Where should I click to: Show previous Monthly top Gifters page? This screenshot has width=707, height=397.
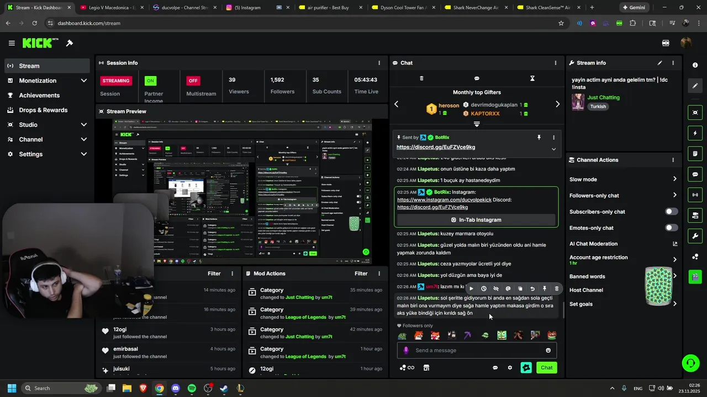point(396,104)
